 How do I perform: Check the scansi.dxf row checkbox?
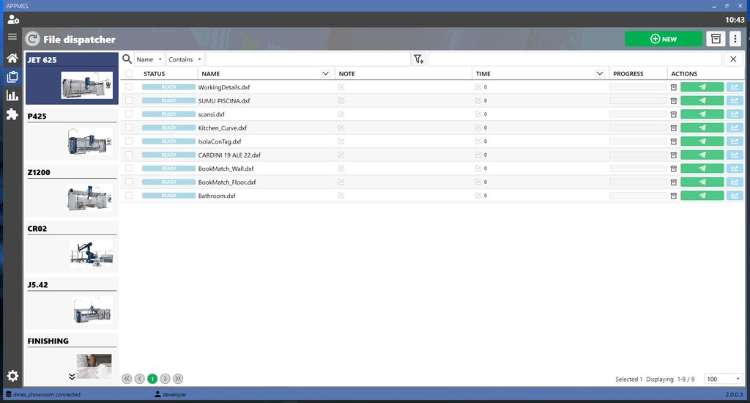[x=129, y=114]
